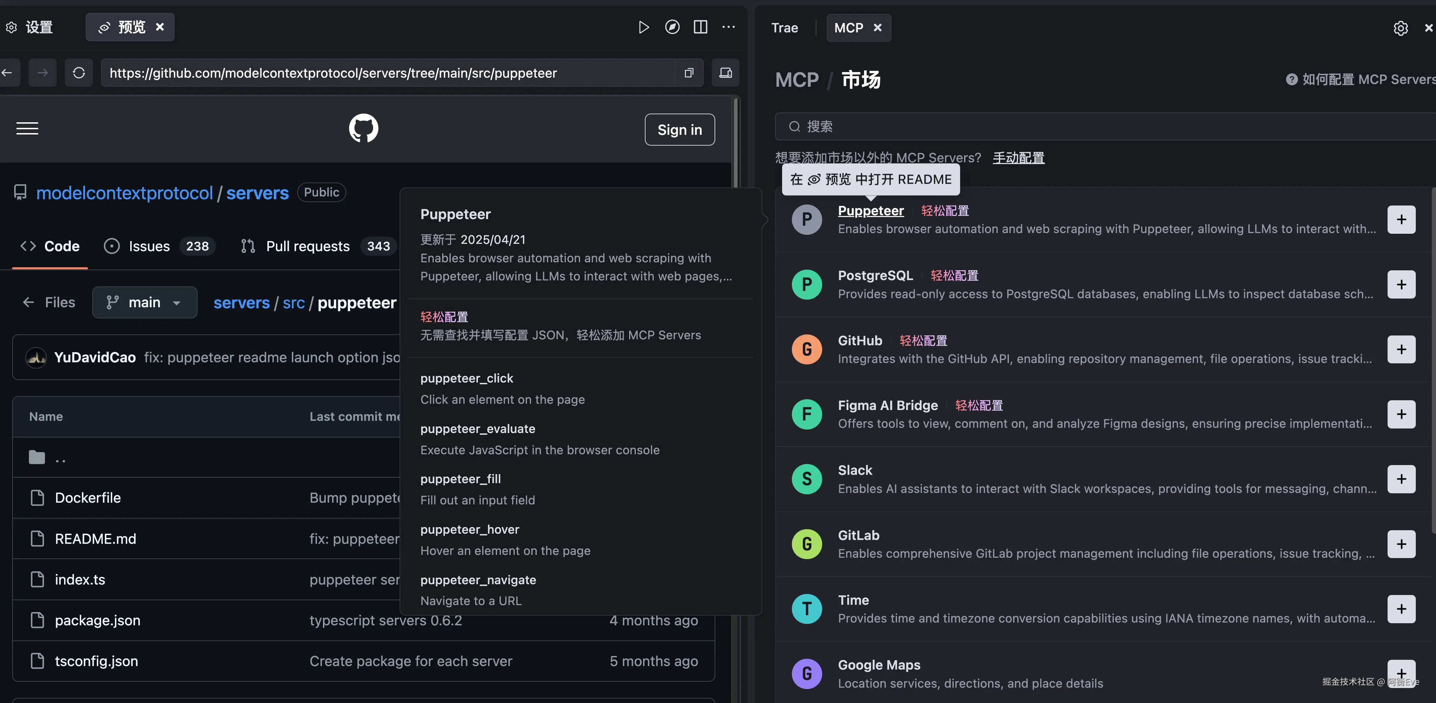Expand the main branch dropdown
Screen dimensions: 1436x703
144,302
